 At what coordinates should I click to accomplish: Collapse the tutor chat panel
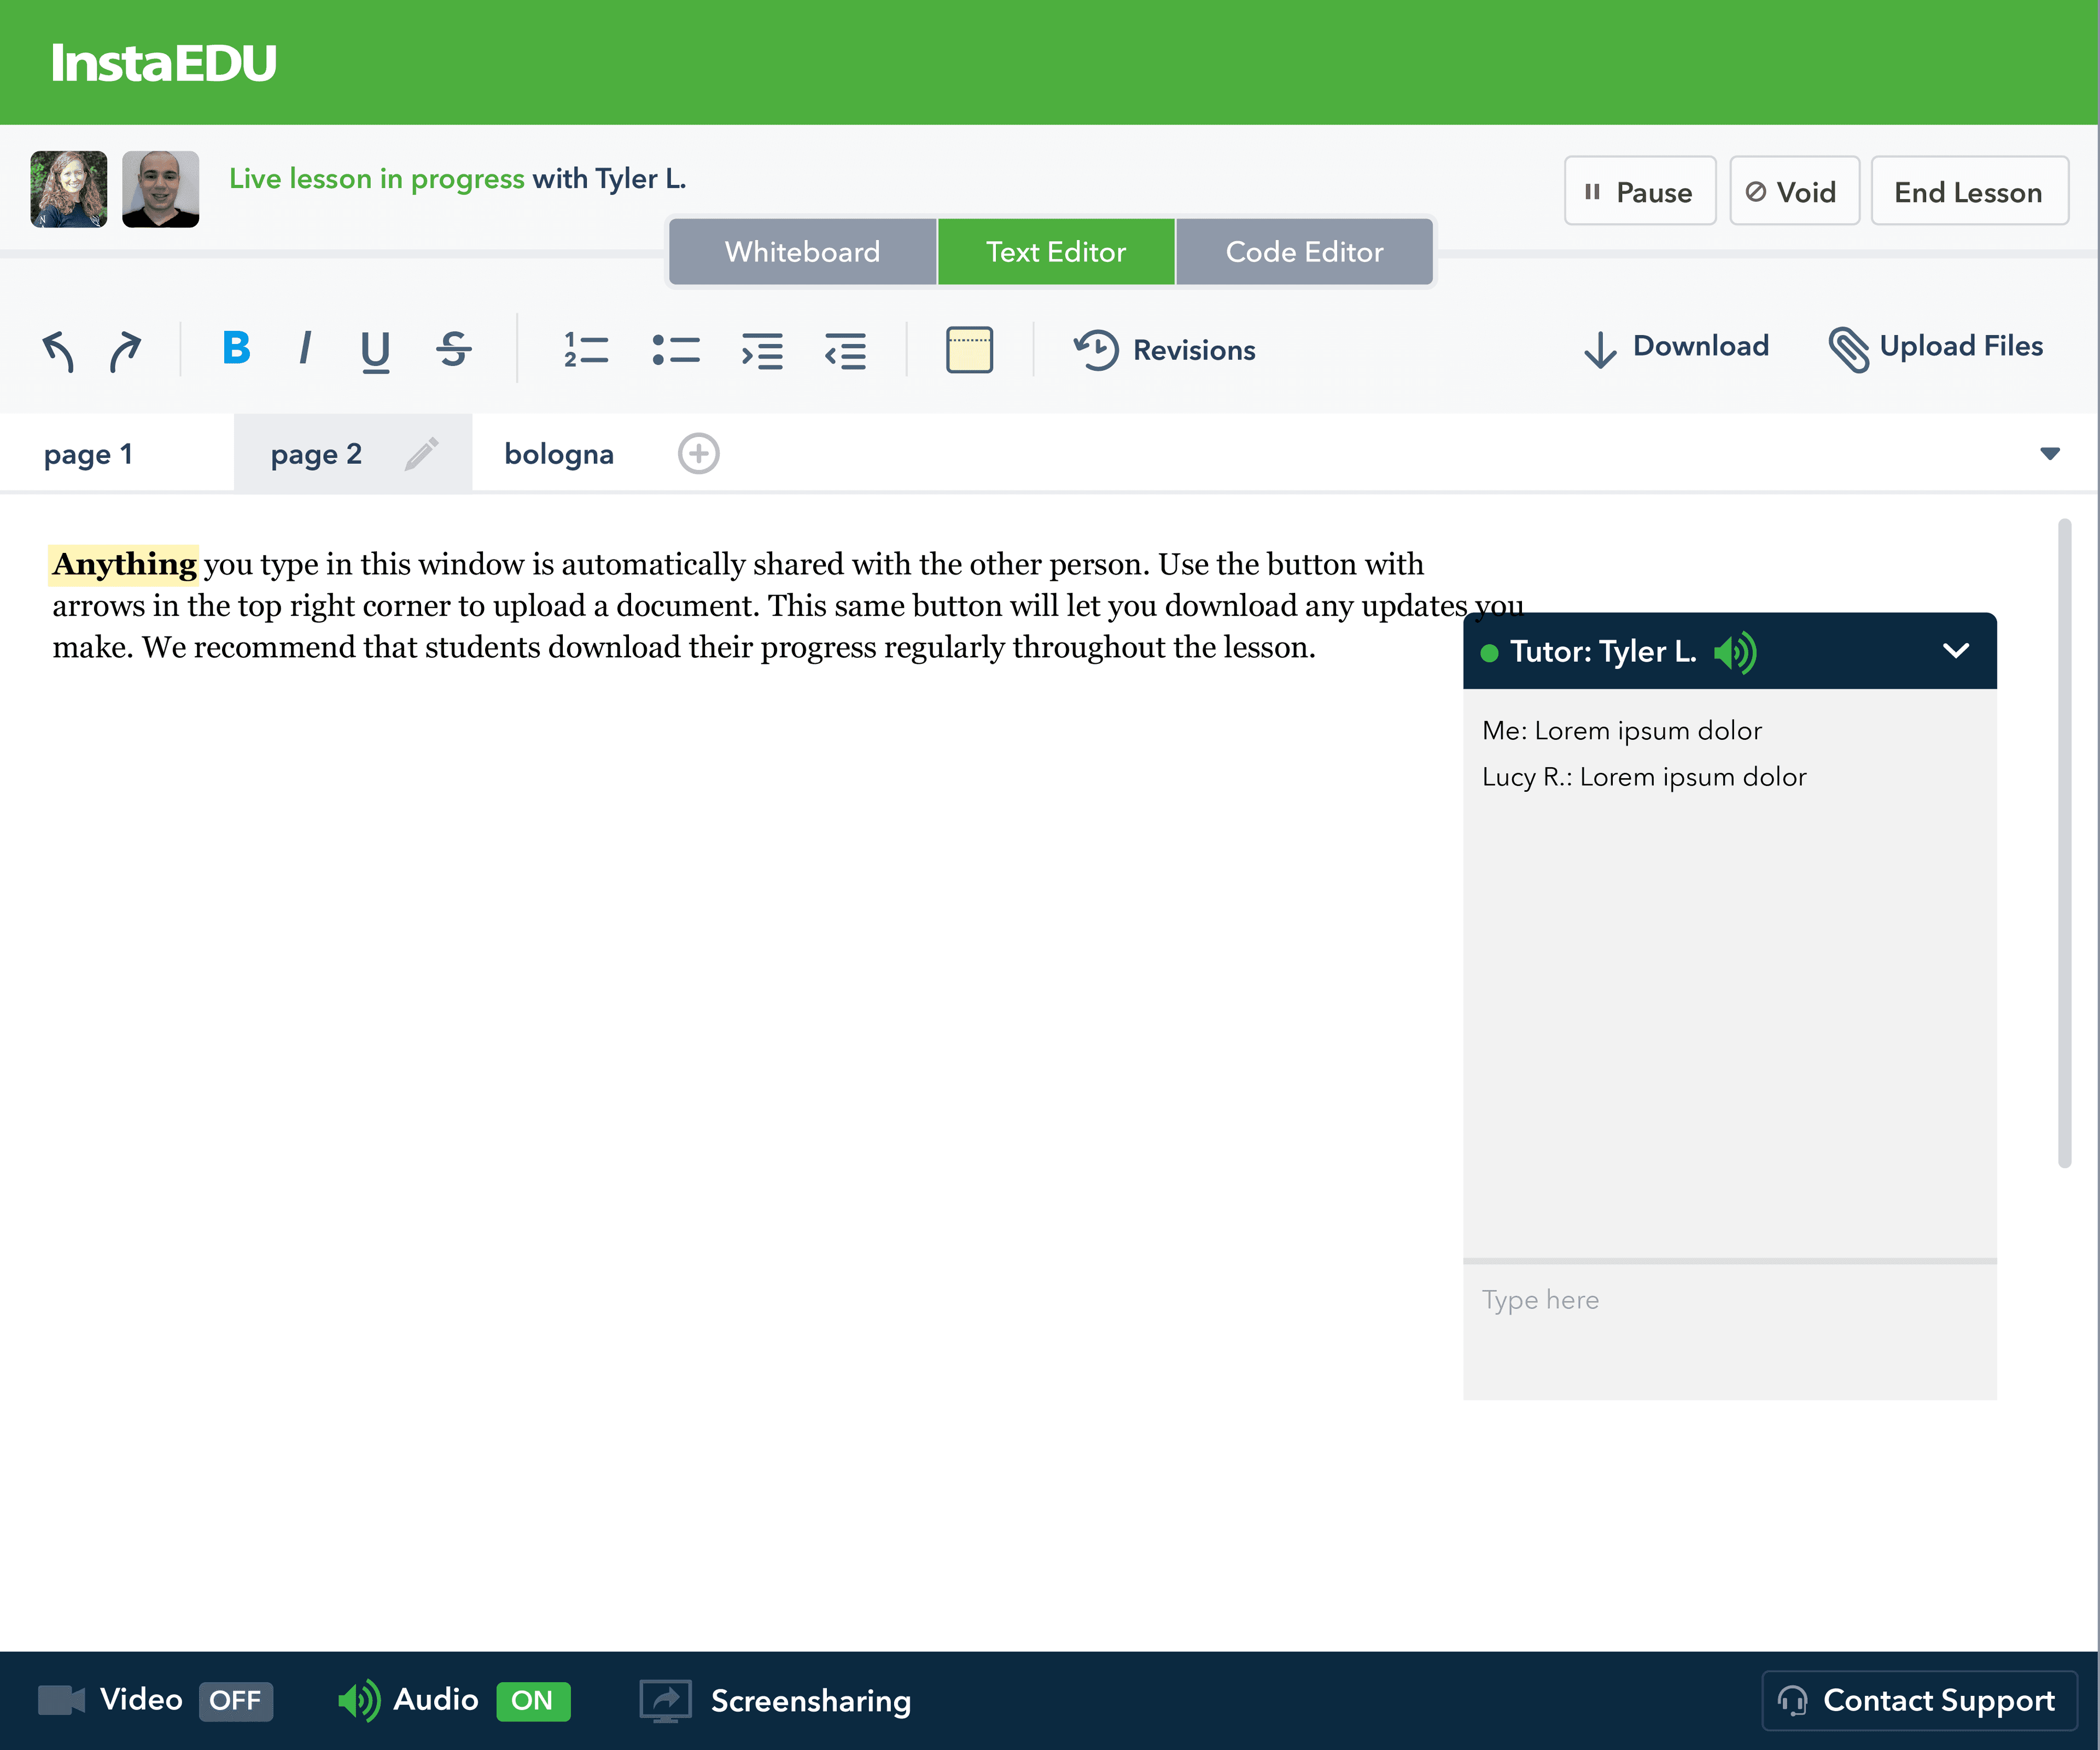coord(1956,651)
